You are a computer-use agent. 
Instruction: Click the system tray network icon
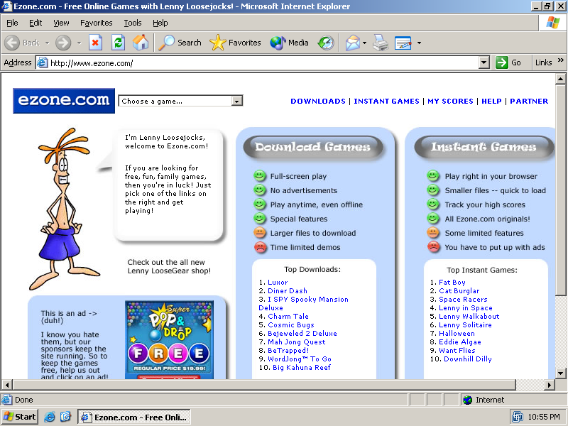[518, 417]
